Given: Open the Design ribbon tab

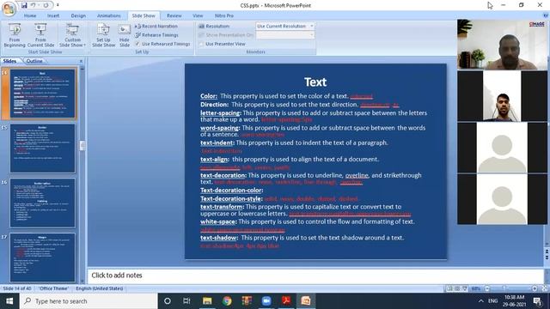Looking at the screenshot, I should (x=78, y=15).
